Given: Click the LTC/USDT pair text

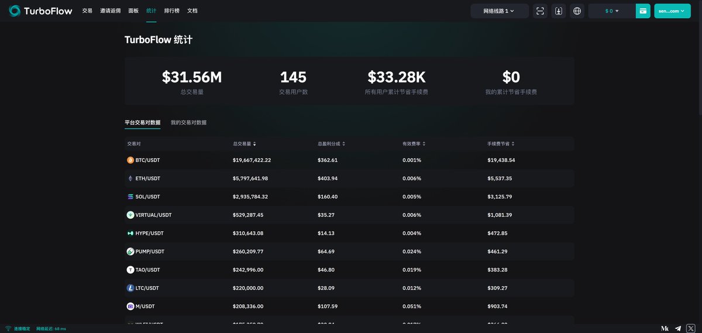Looking at the screenshot, I should tap(148, 288).
